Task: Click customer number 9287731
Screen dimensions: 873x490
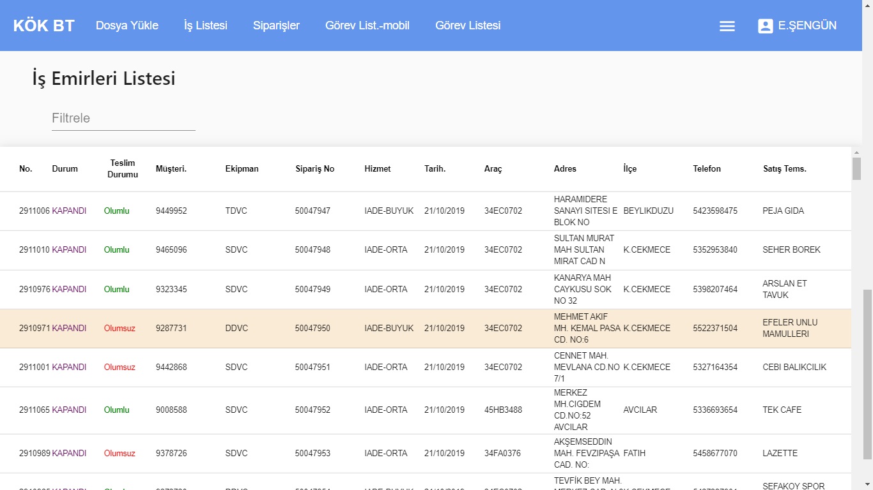Action: (x=171, y=329)
